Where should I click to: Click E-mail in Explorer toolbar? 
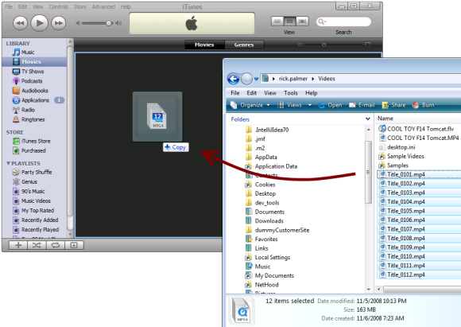click(362, 105)
